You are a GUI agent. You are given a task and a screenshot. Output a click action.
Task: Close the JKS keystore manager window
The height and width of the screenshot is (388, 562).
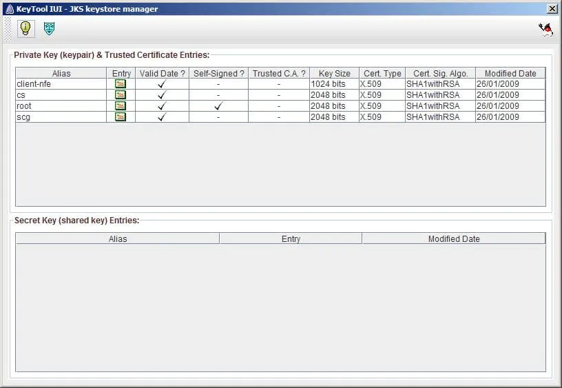pos(552,9)
